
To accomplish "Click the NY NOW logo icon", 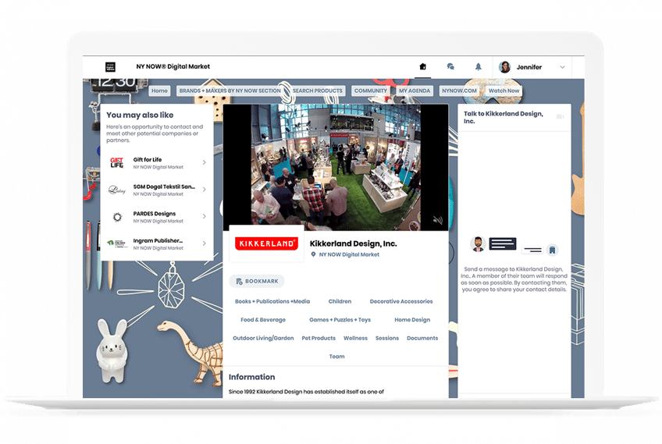I will pyautogui.click(x=111, y=67).
